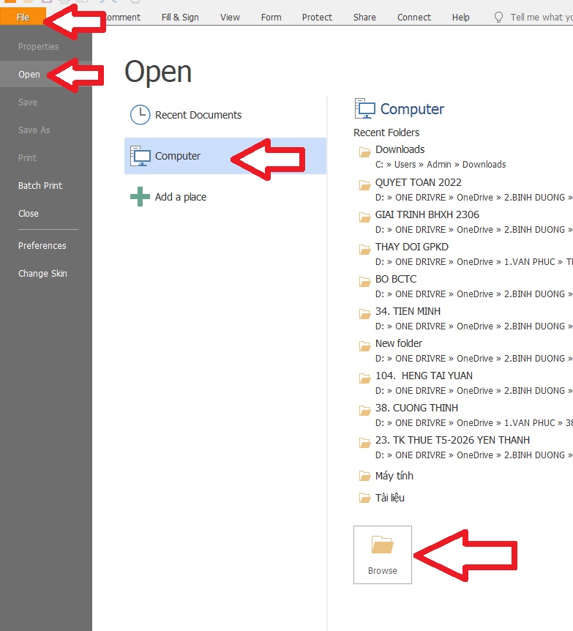Click the QUYET TOAN 2022 folder icon
The width and height of the screenshot is (573, 631).
(x=364, y=185)
